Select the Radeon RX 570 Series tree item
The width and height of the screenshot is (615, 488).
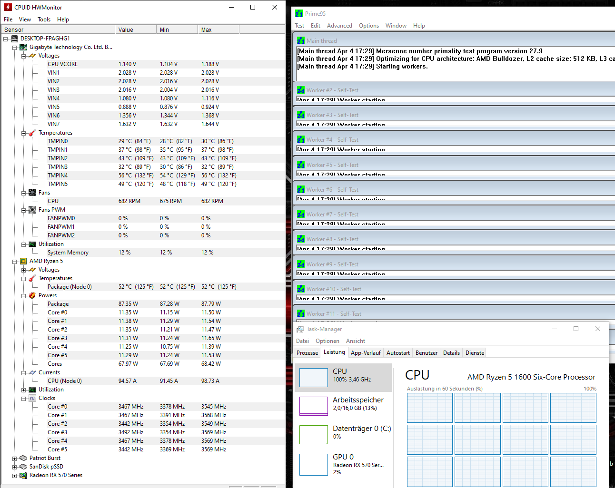(54, 475)
